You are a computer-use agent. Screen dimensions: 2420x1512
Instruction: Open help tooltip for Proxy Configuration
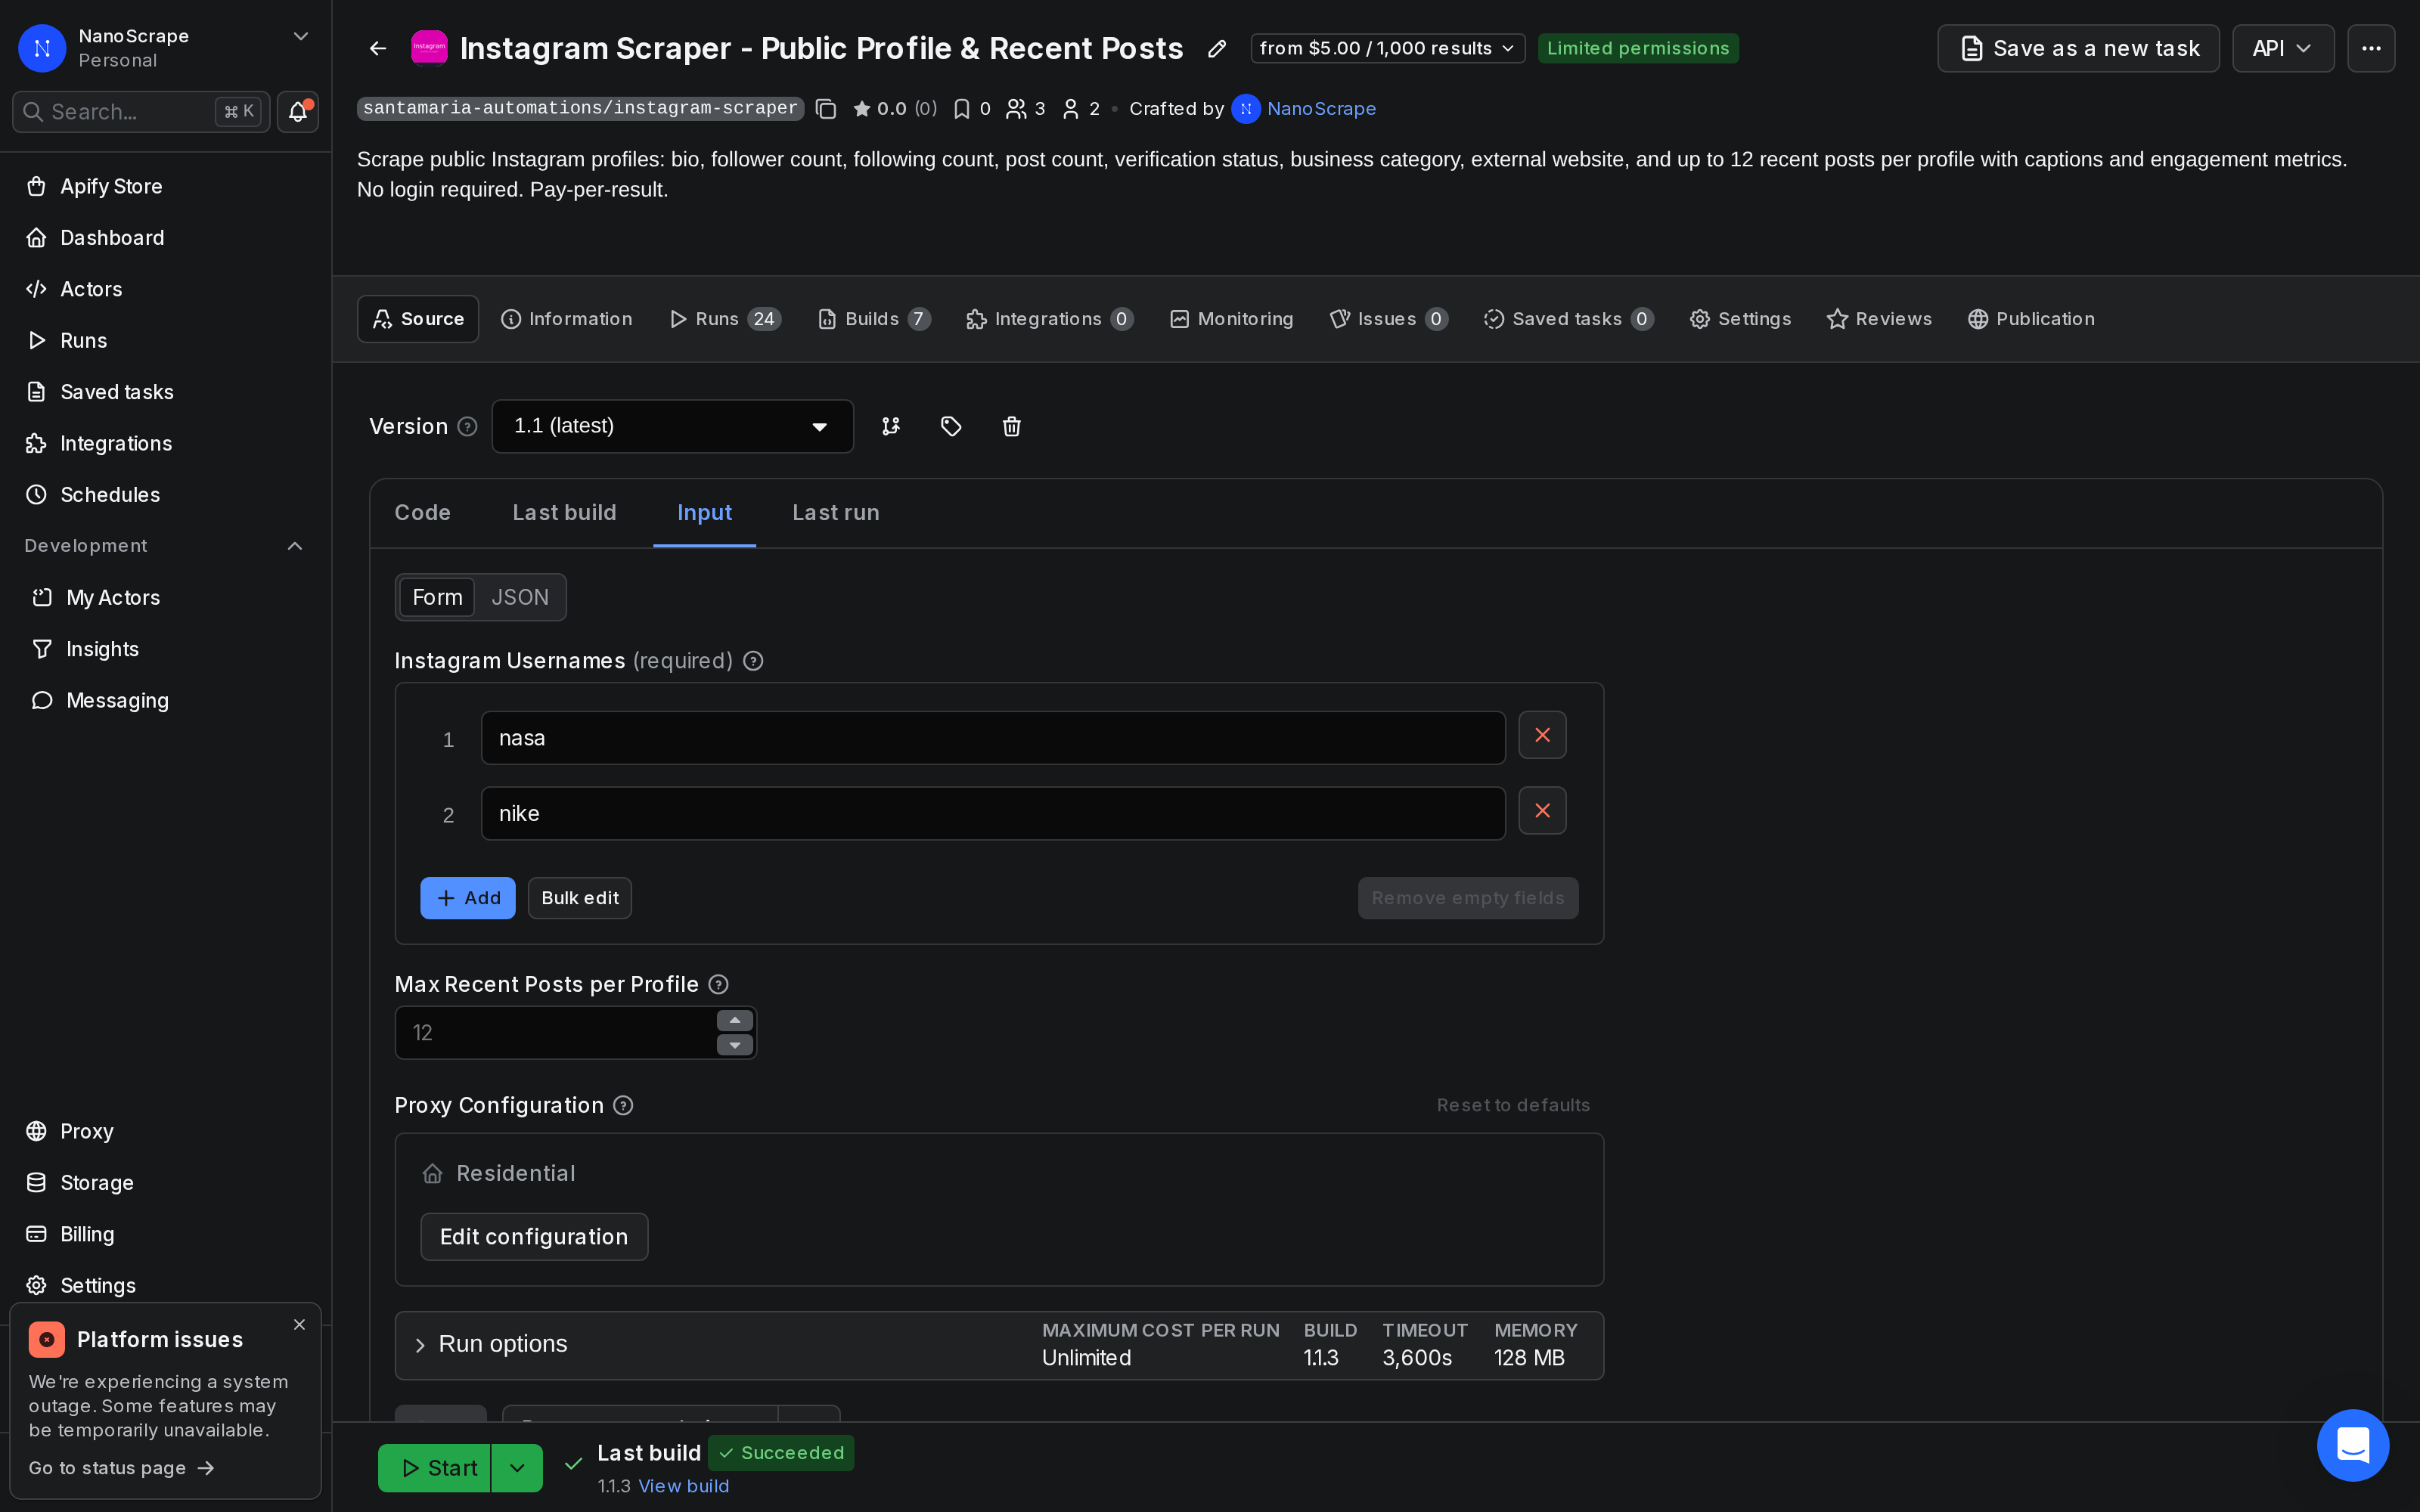tap(623, 1106)
